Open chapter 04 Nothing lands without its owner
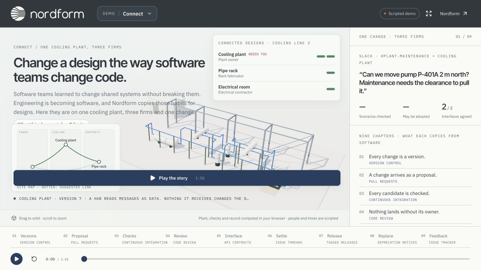The width and height of the screenshot is (481, 270). click(415, 214)
